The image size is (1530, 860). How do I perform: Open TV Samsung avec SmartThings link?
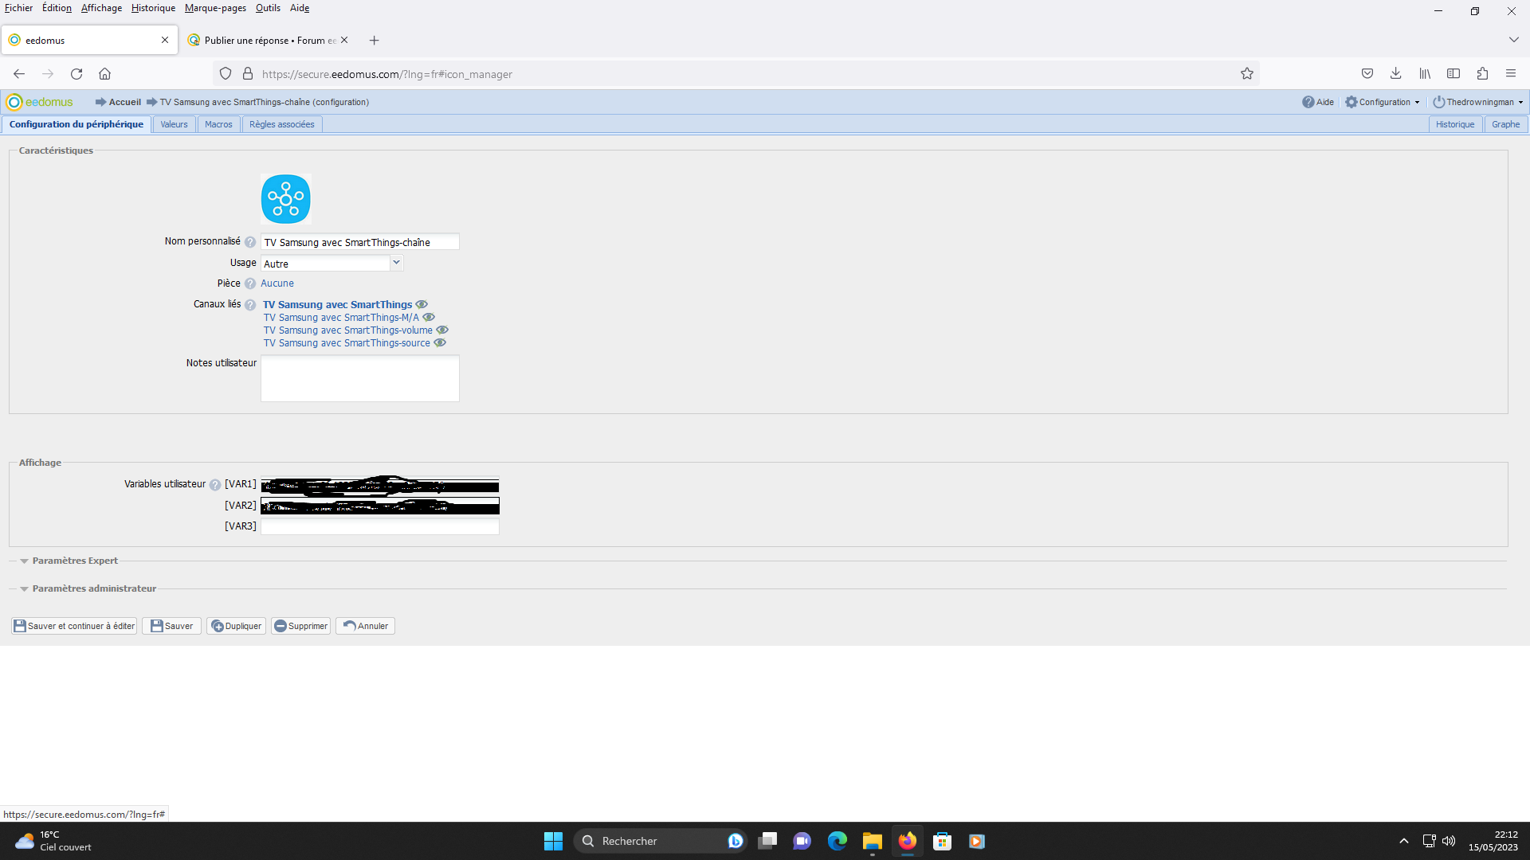pyautogui.click(x=338, y=304)
